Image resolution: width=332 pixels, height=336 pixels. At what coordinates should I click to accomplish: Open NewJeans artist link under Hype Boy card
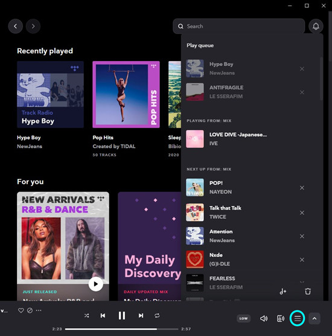point(30,146)
